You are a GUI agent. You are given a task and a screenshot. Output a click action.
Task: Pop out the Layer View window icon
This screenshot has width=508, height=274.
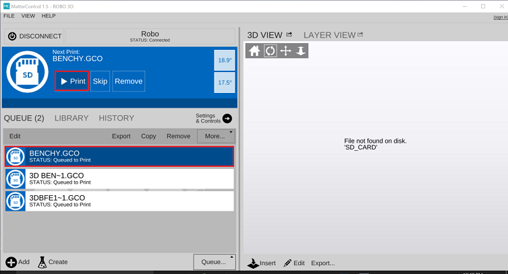click(360, 34)
